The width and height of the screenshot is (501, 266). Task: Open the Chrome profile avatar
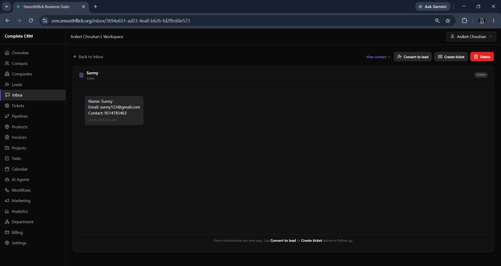[x=482, y=21]
